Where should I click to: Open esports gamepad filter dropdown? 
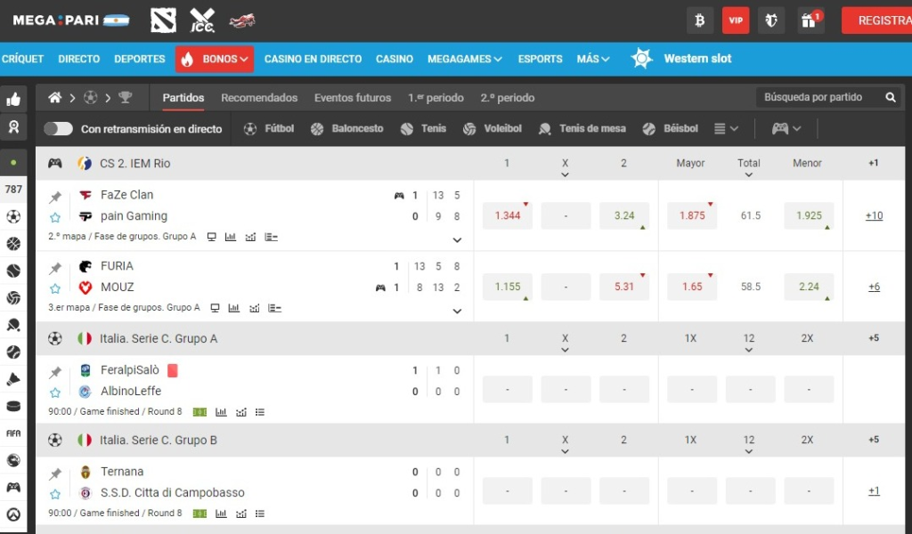tap(786, 129)
